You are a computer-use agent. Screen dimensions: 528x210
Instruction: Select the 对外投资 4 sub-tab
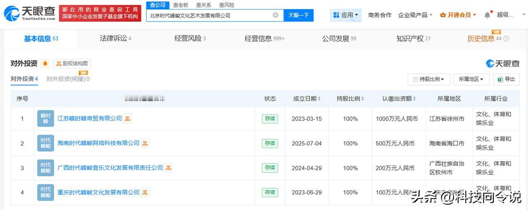[x=24, y=79]
